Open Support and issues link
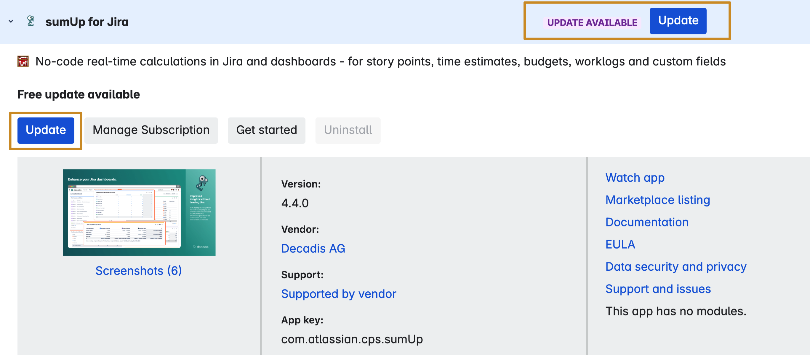The image size is (810, 355). [x=658, y=289]
